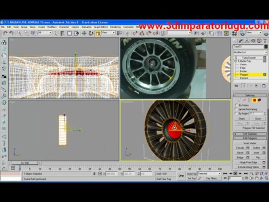Toggle the TurboSmooth lightbulb visibility
269x202 pixels.
tap(236, 58)
